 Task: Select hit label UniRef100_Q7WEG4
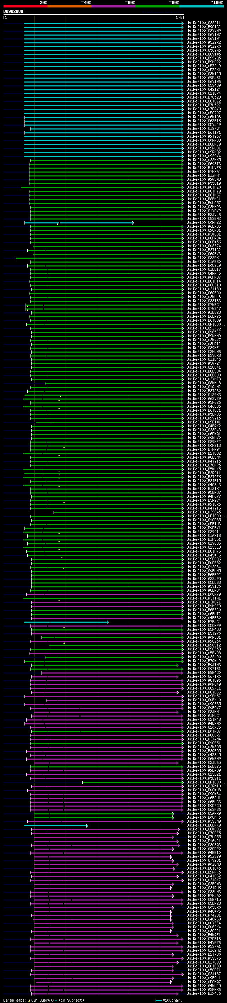tap(204, 305)
